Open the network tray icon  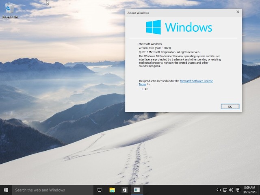(225, 190)
